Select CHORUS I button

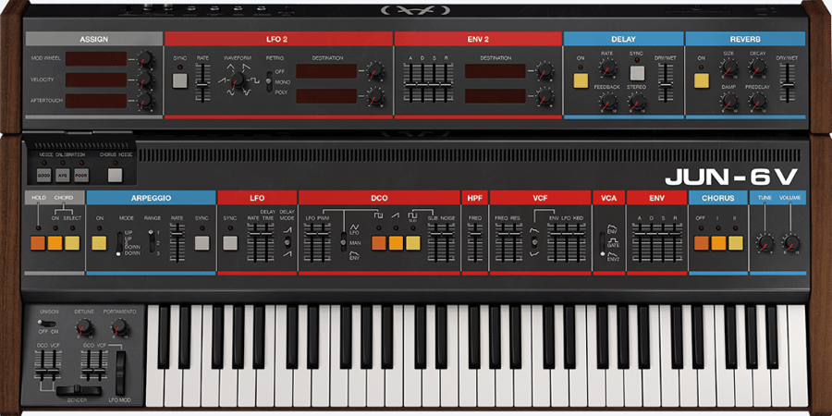718,243
